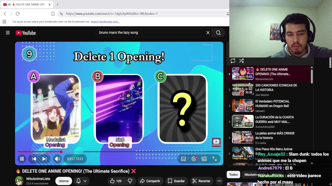The height and width of the screenshot is (186, 332).
Task: Toggle playlist loop
Action: click(x=233, y=61)
